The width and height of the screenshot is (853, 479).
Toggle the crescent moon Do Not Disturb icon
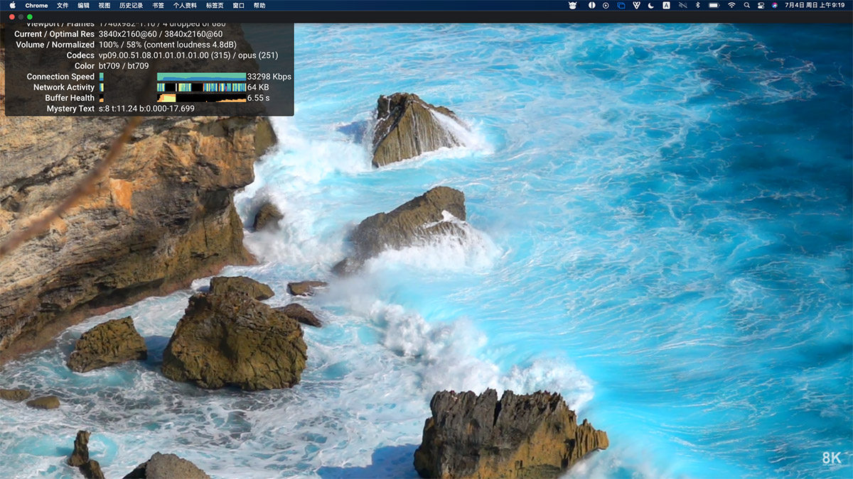pyautogui.click(x=650, y=5)
